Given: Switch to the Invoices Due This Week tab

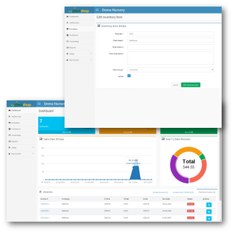Looking at the screenshot, I should (183, 192).
